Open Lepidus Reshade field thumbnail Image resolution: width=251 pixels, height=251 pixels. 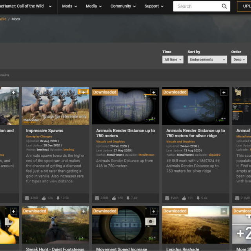[x=196, y=225]
